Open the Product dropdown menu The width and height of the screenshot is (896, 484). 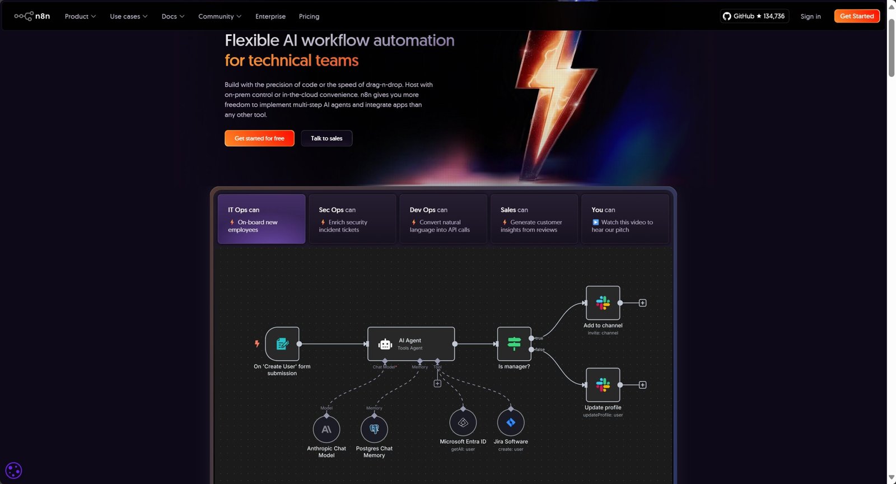[x=80, y=16]
